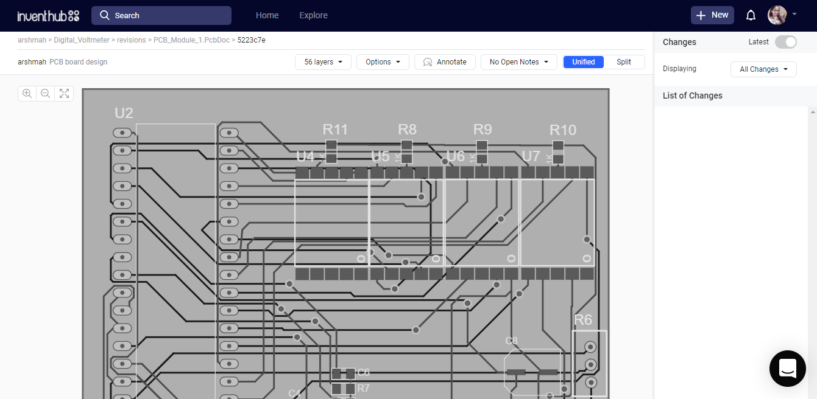Screen dimensions: 817x399
Task: Click the zoom out magnifier icon
Action: [x=45, y=94]
